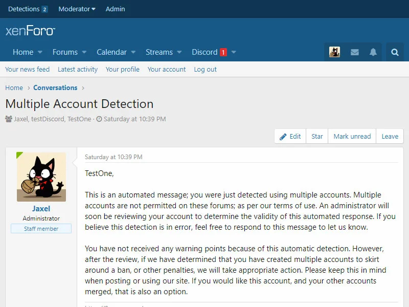Expand the Moderator dropdown

pos(77,9)
